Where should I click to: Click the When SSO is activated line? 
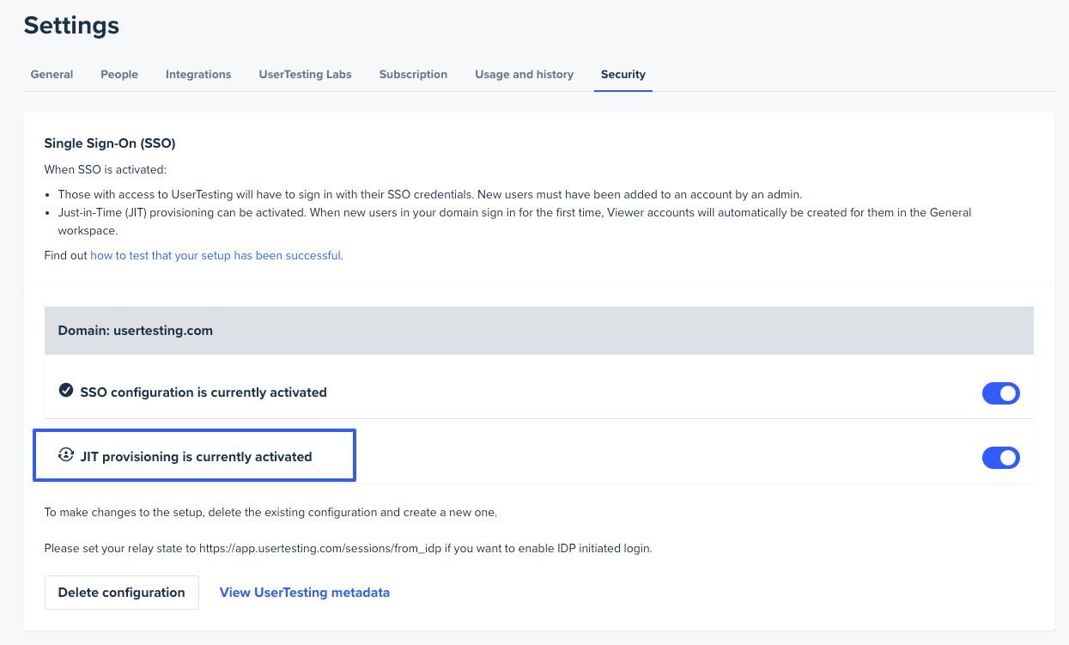click(106, 169)
